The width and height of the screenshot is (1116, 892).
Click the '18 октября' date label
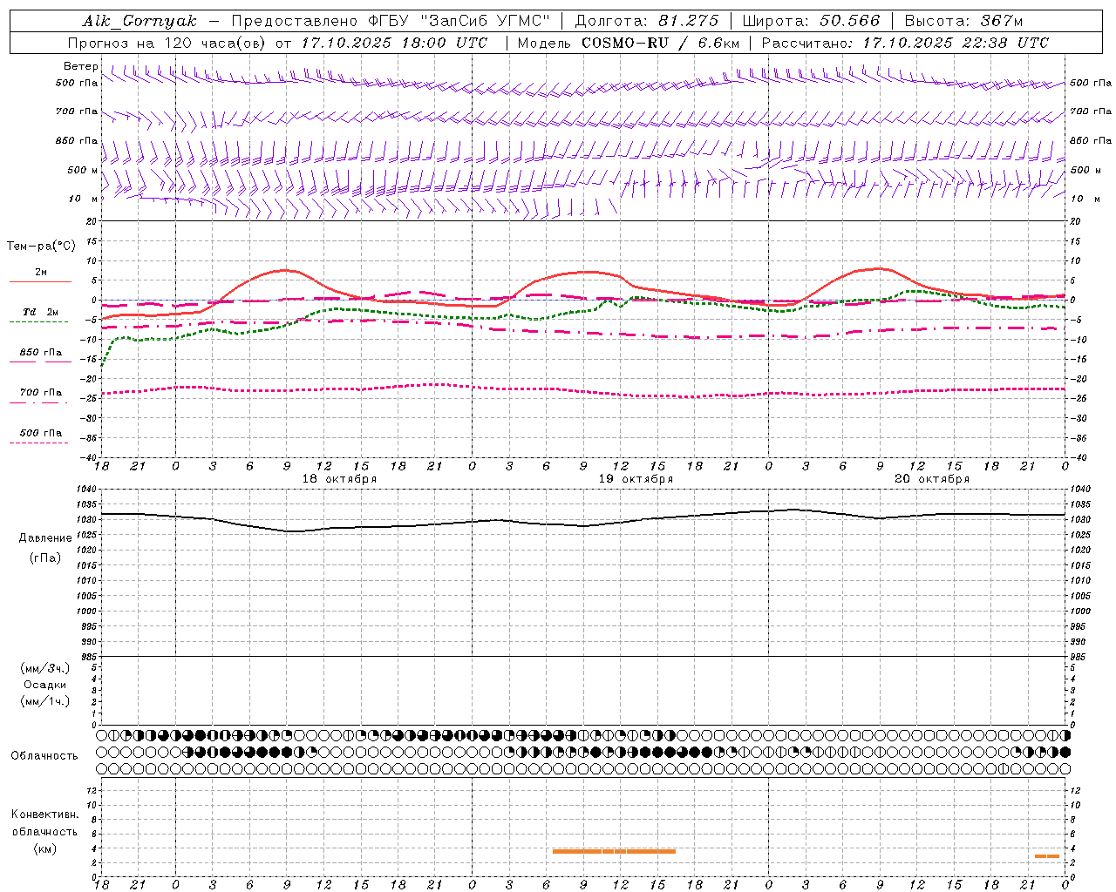(339, 479)
